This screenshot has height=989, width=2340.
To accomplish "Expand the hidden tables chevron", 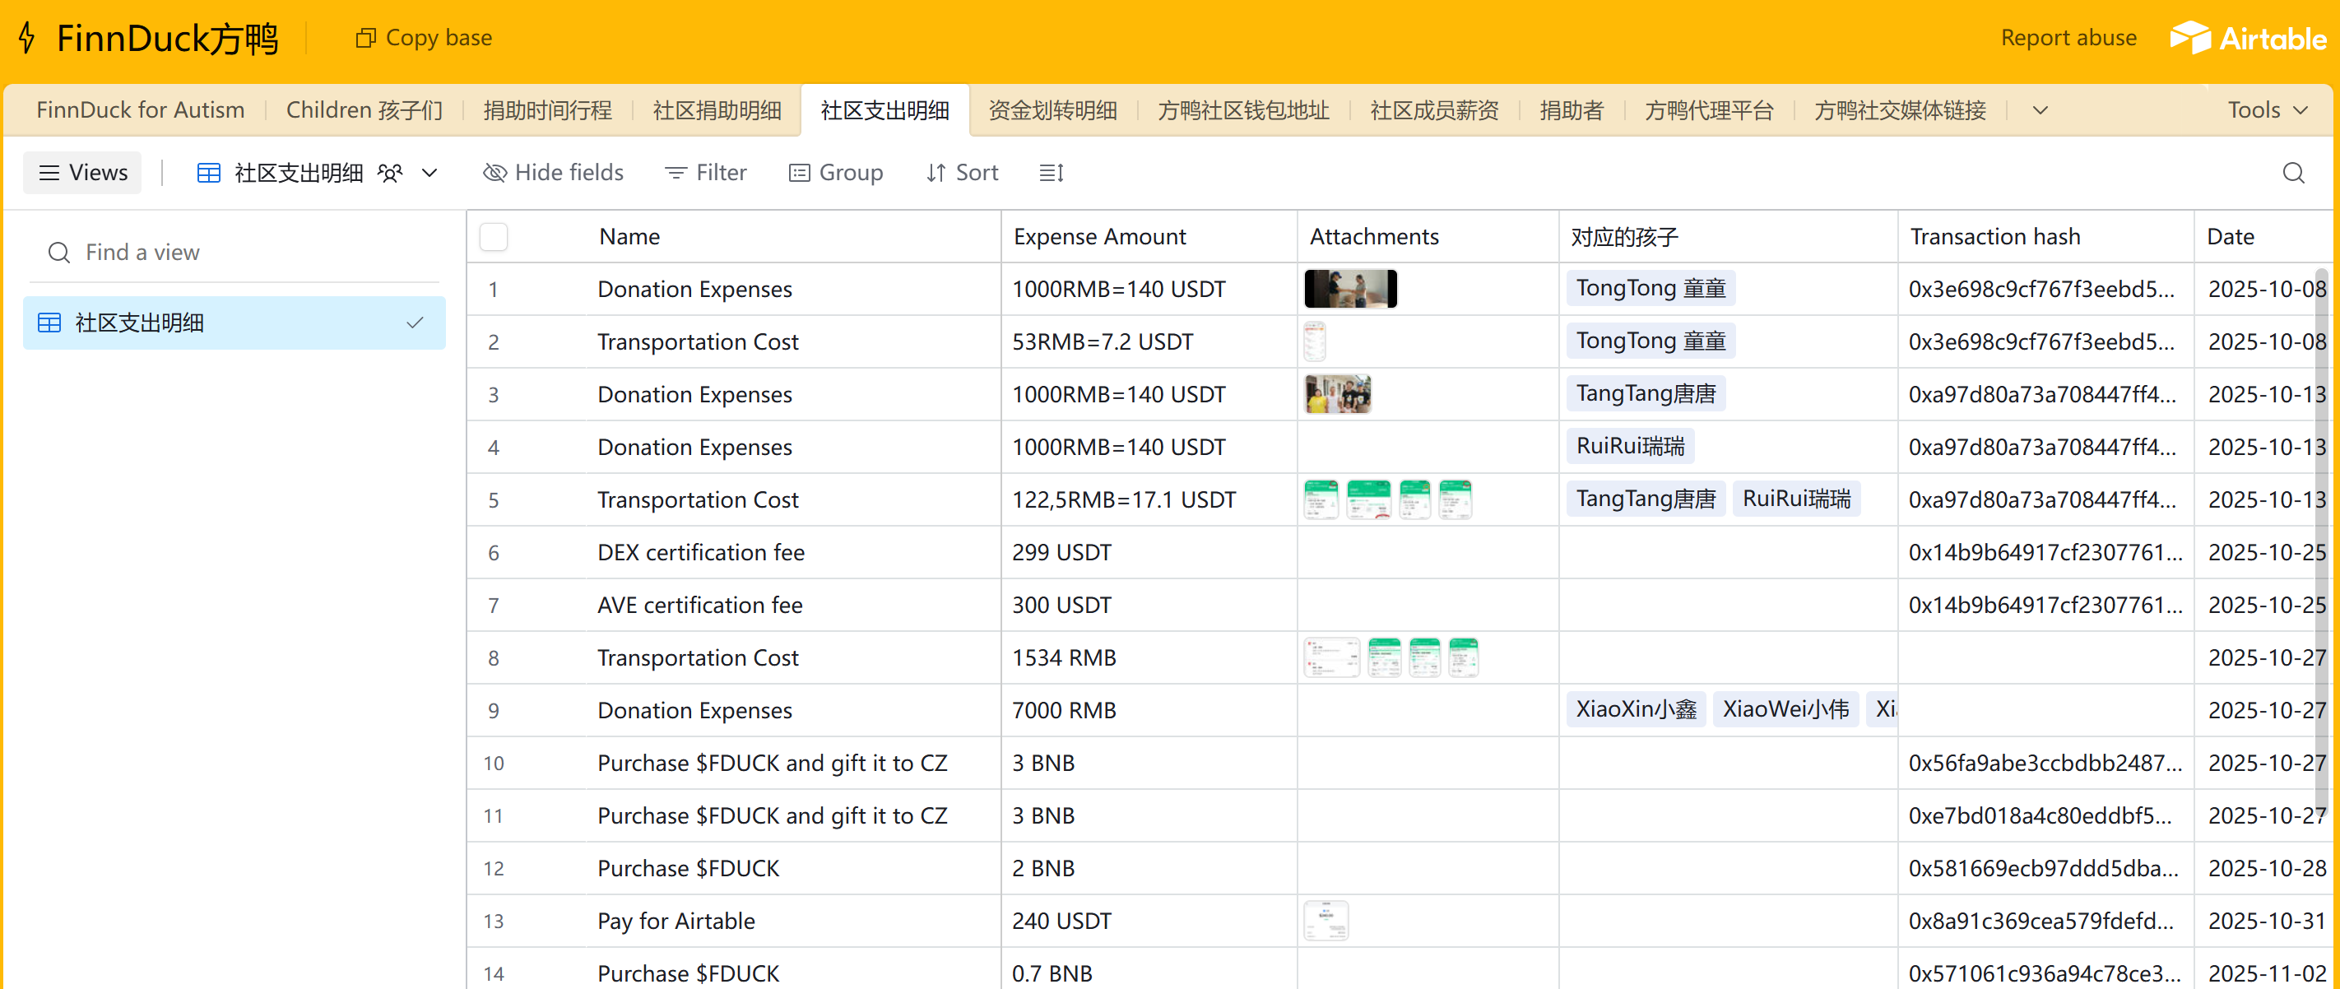I will click(x=2041, y=110).
